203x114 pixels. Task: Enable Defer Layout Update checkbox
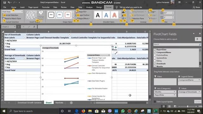coord(155,102)
